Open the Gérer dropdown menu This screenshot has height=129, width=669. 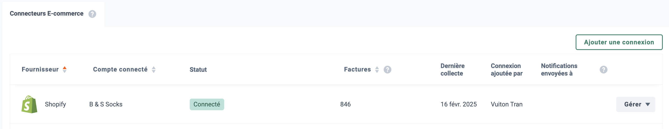636,104
